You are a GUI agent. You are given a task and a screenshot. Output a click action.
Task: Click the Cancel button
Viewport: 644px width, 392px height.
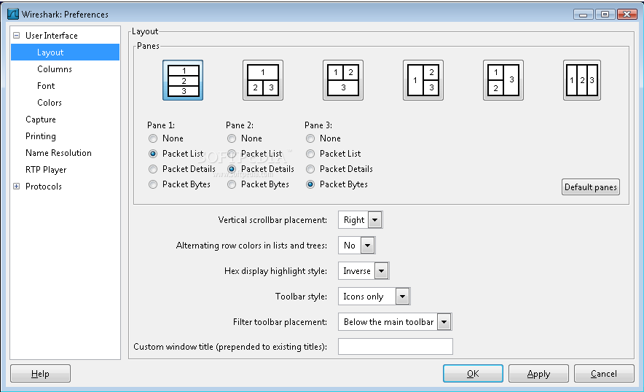click(x=604, y=374)
